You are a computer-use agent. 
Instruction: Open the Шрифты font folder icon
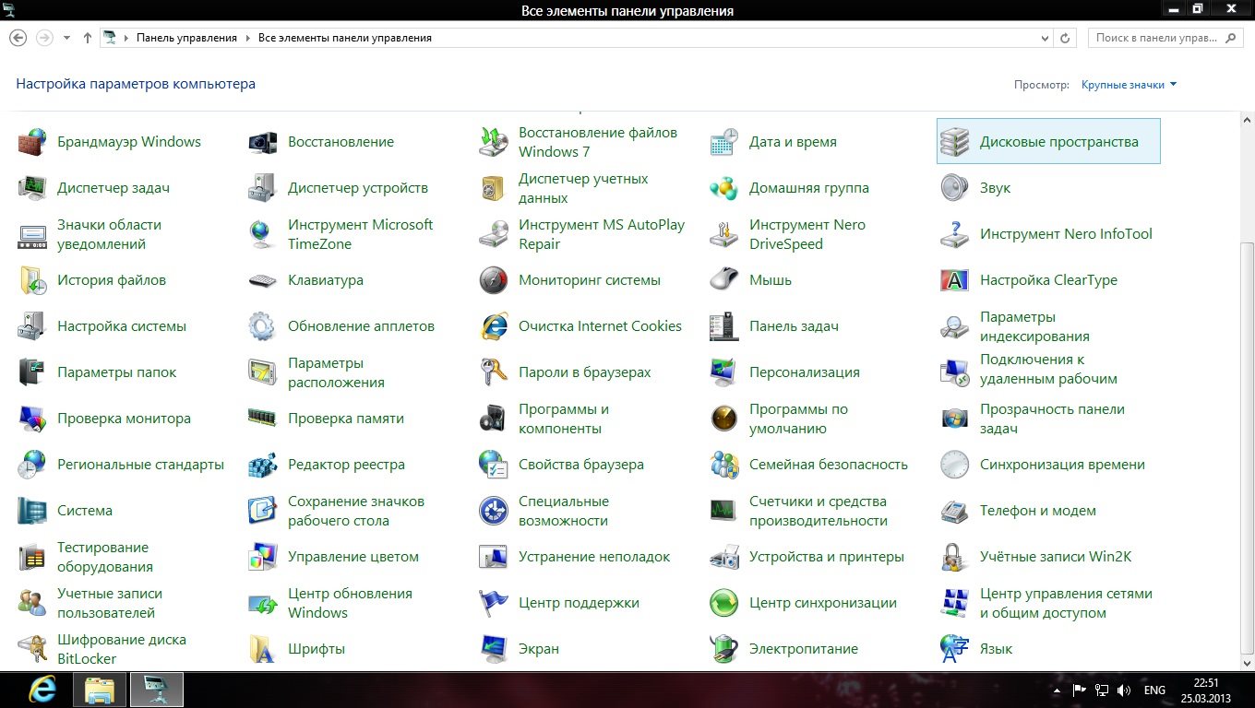(x=263, y=649)
